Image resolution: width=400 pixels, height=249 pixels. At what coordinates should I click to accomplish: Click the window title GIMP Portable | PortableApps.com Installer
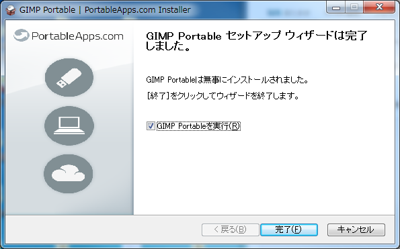pos(105,10)
